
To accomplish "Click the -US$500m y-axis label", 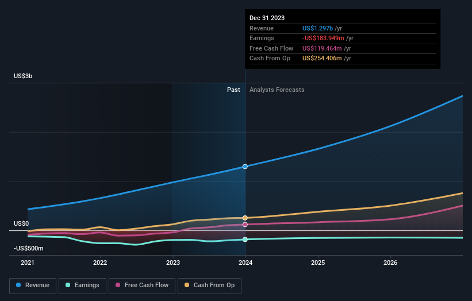I will coord(29,248).
